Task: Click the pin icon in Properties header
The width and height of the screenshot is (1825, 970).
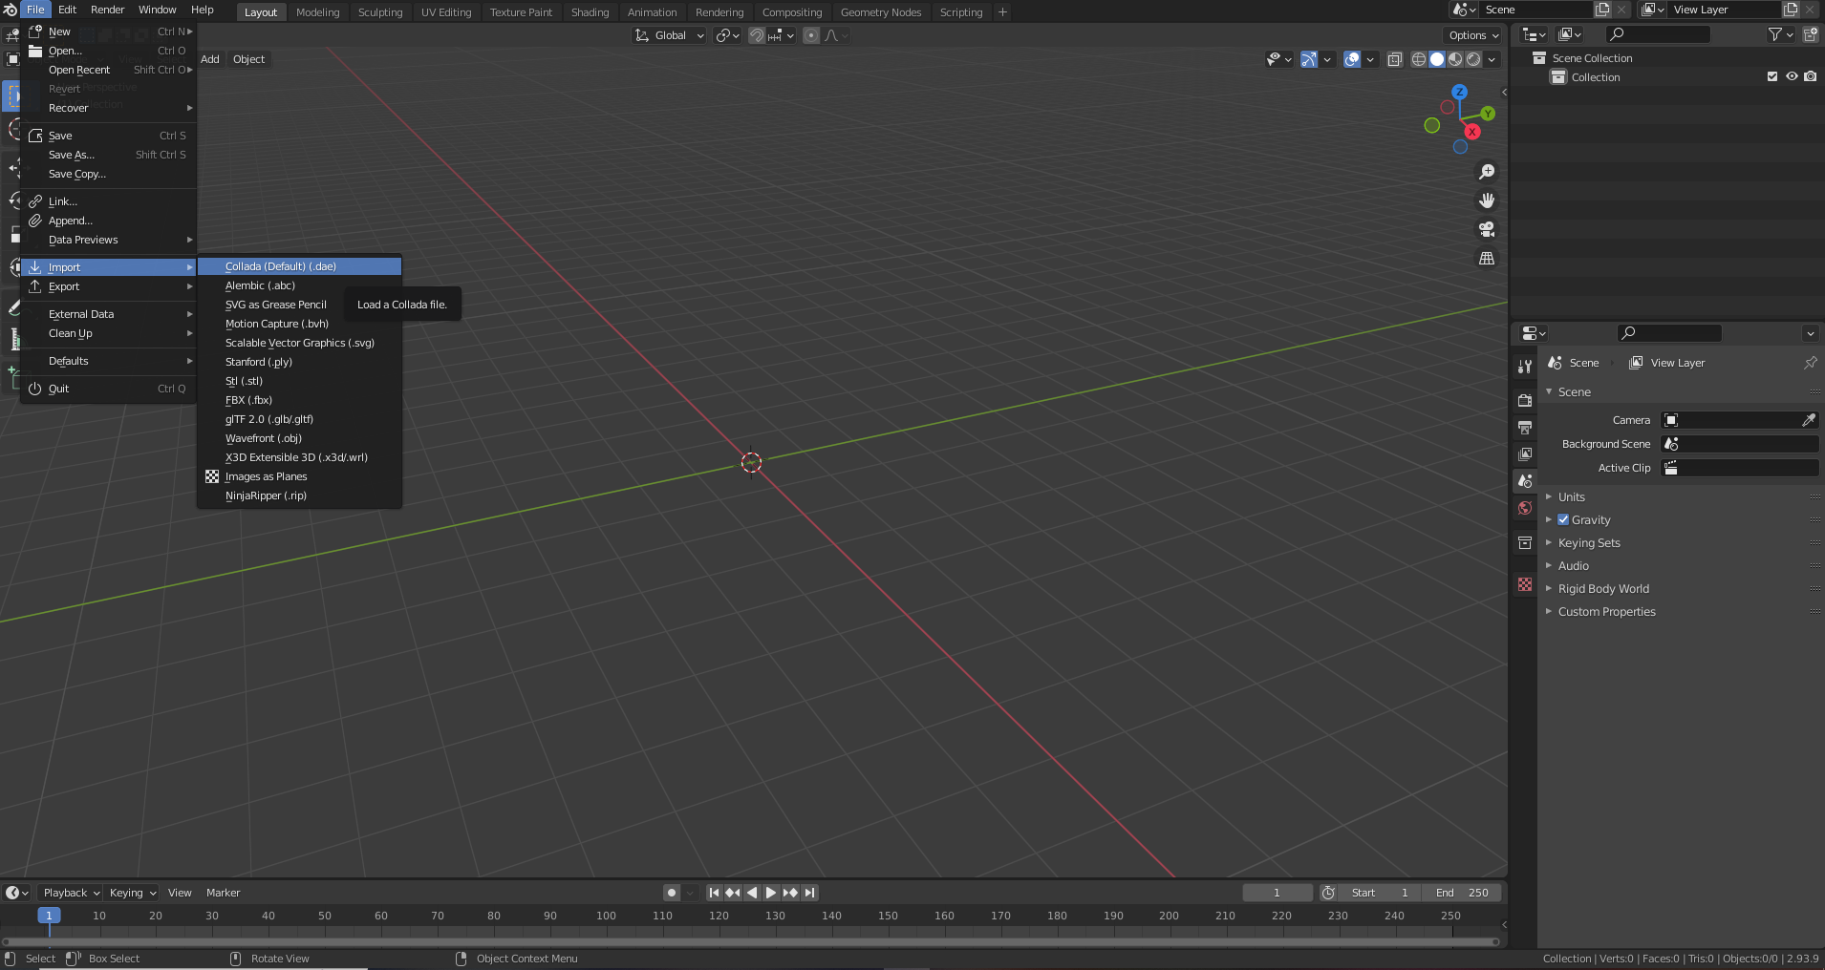Action: click(x=1810, y=363)
